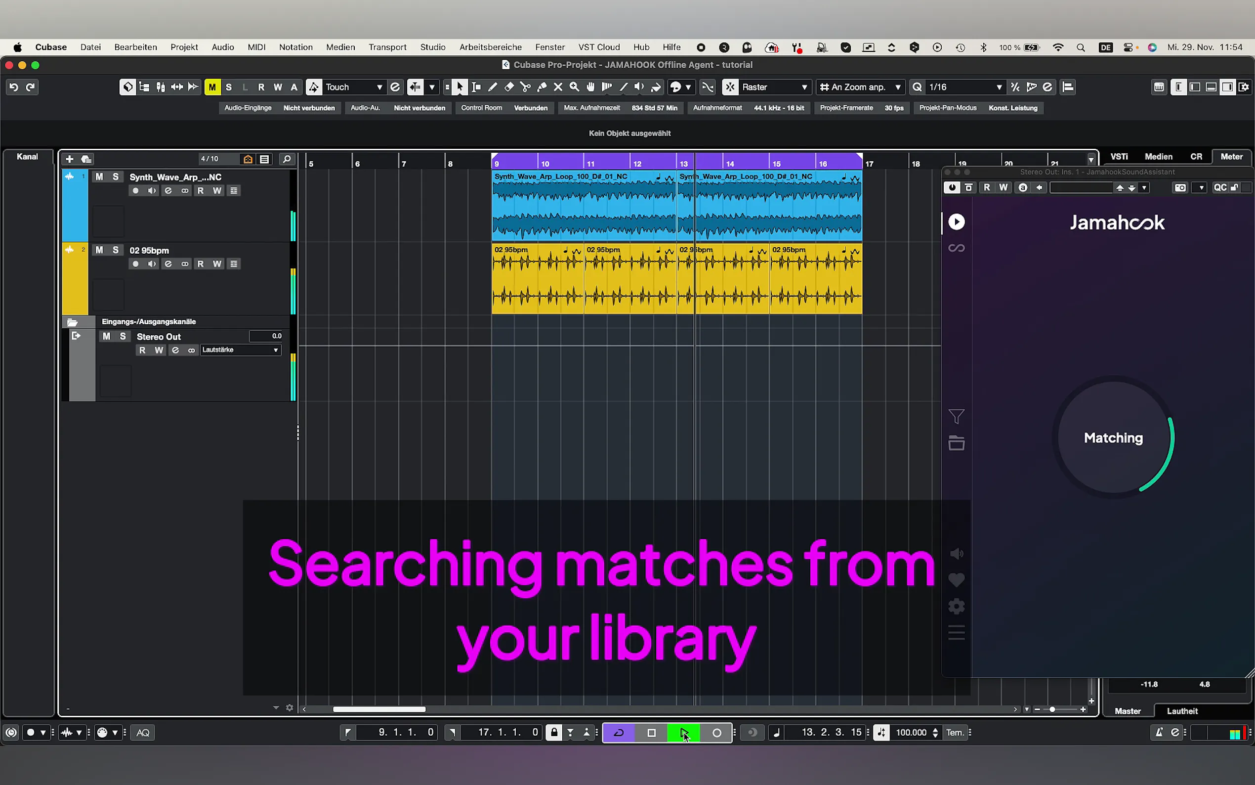Open the Touch automation mode dropdown
1255x785 pixels.
click(x=354, y=87)
